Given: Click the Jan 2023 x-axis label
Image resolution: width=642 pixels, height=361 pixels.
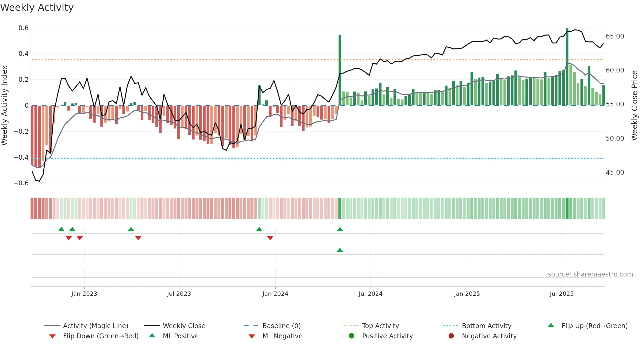Looking at the screenshot, I should tap(84, 294).
